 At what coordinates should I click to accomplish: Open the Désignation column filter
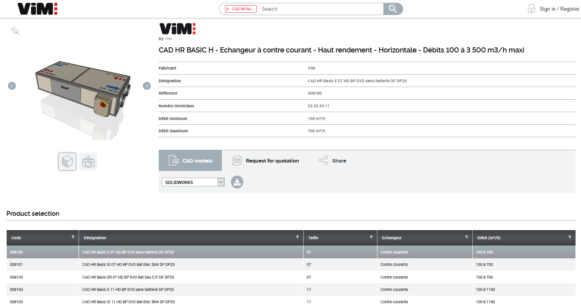[x=297, y=237]
